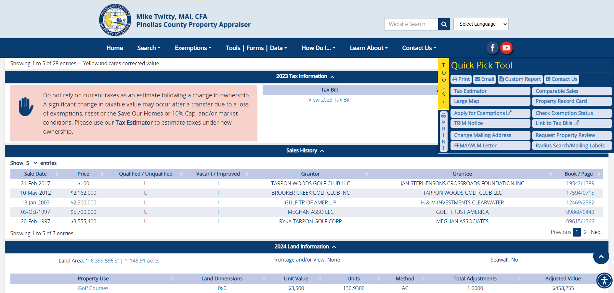This screenshot has width=614, height=293.
Task: Open FEMA/WLM Letter
Action: click(x=490, y=146)
